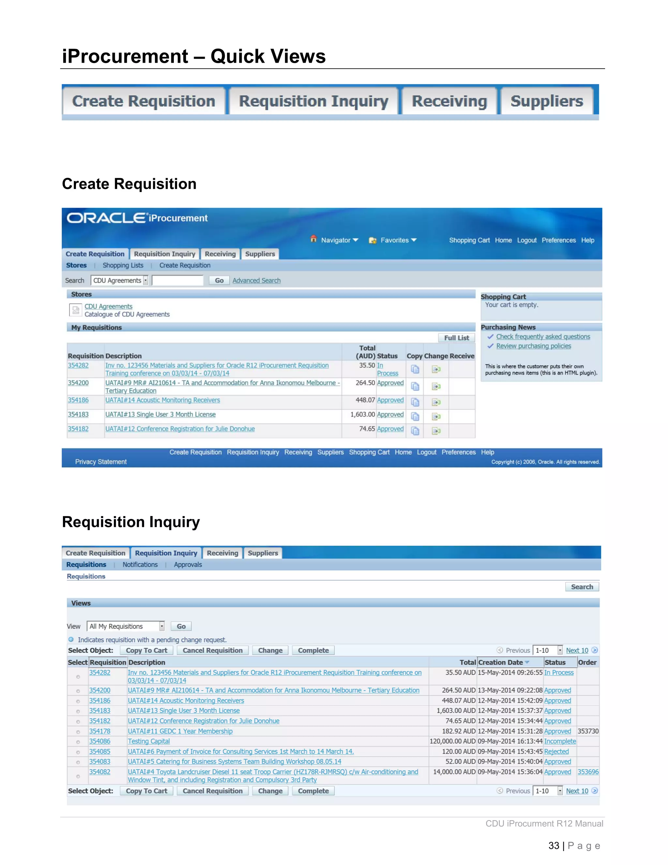
Task: Click the lower Previous arrow icon
Action: tap(500, 791)
